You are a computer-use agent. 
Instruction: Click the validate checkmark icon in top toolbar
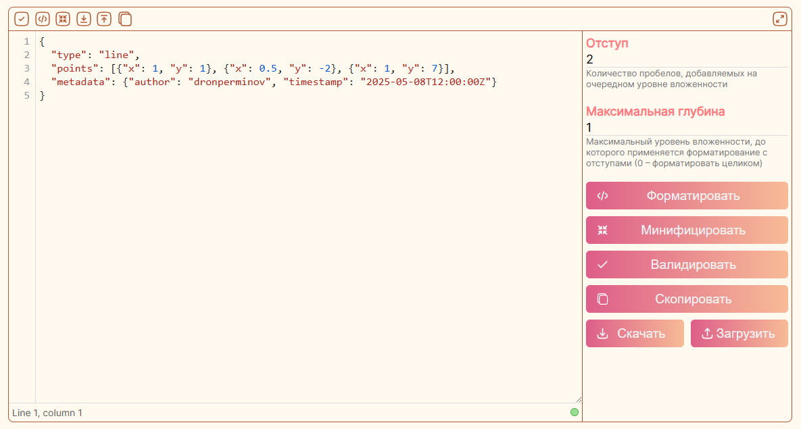click(x=22, y=20)
